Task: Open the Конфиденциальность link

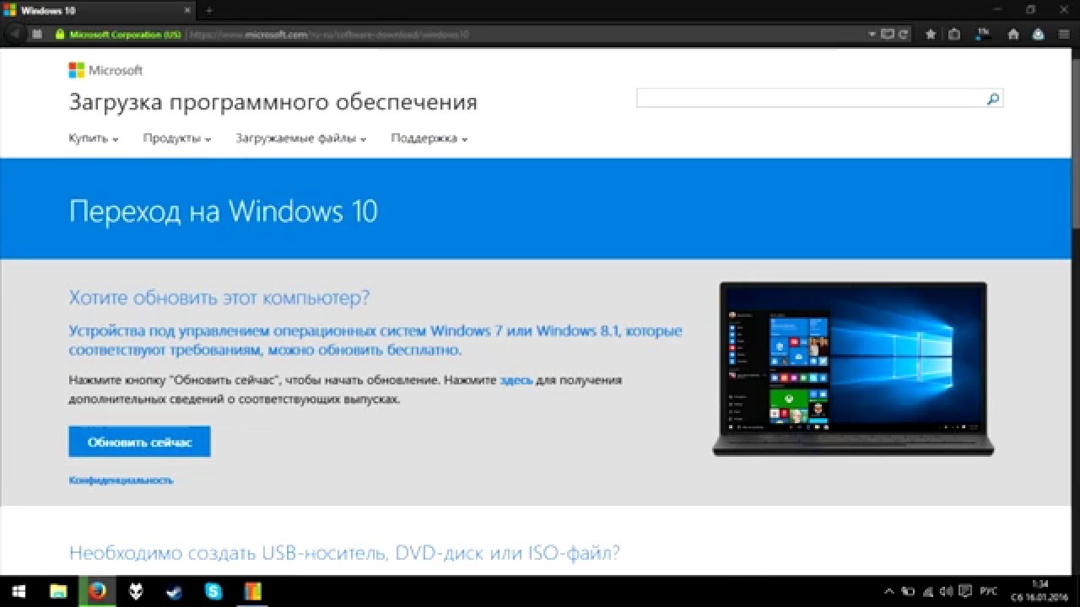Action: (x=121, y=480)
